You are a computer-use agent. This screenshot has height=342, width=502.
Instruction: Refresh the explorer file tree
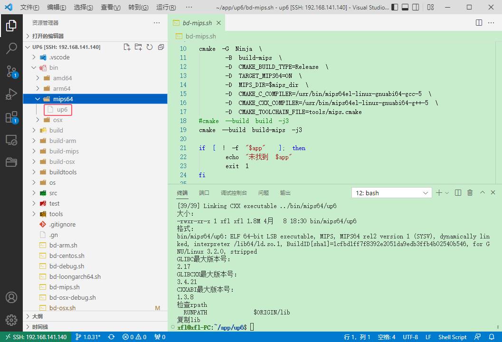click(150, 47)
